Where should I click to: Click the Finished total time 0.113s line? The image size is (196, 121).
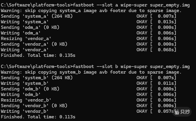(x=38, y=117)
